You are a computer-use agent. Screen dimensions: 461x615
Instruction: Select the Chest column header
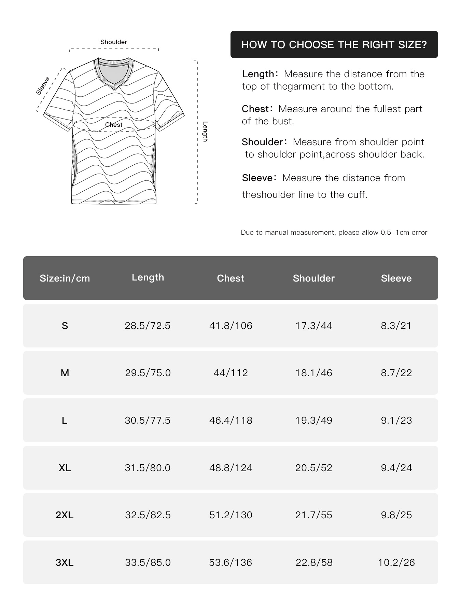230,278
